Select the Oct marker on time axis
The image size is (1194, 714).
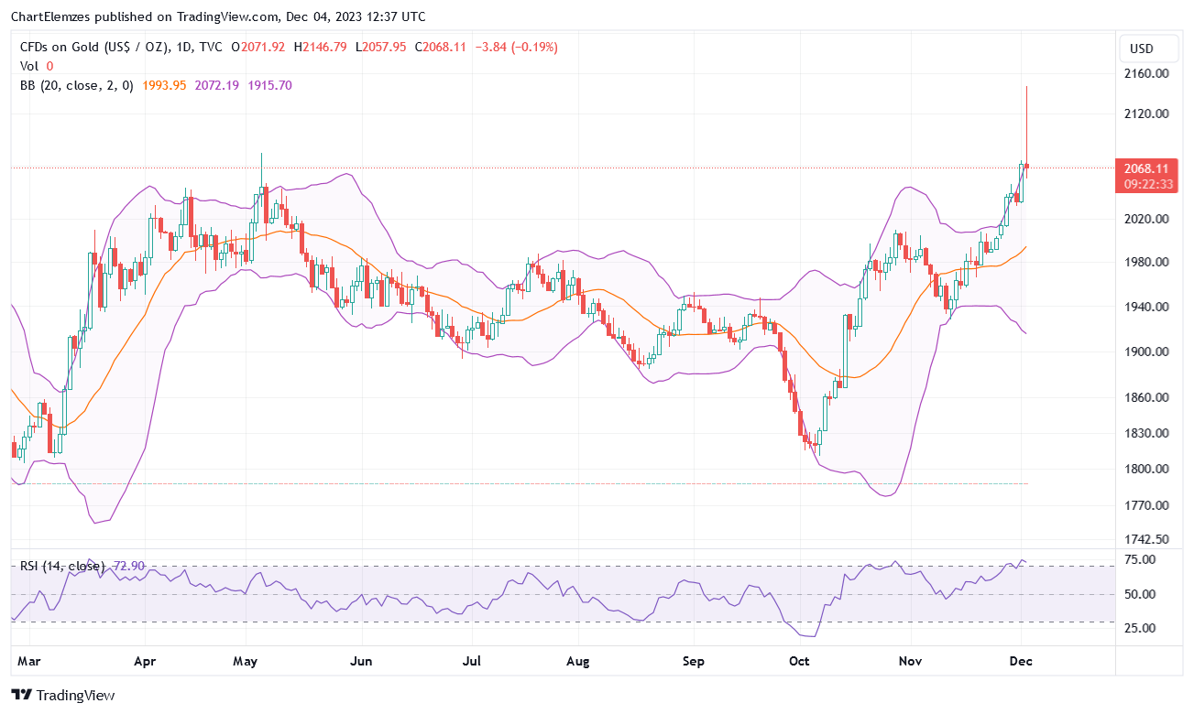pos(799,660)
